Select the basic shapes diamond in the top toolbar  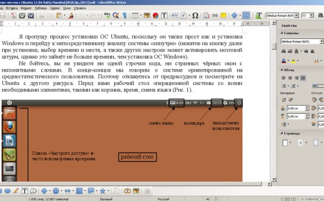234,16
